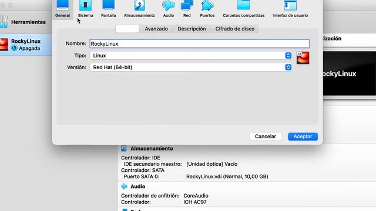Click the 'Controlador: IDE' line
Image resolution: width=376 pixels, height=211 pixels.
[x=140, y=158]
